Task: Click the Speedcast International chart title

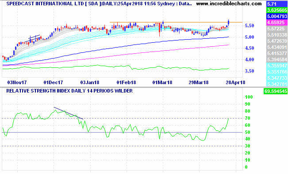Action: [99, 4]
